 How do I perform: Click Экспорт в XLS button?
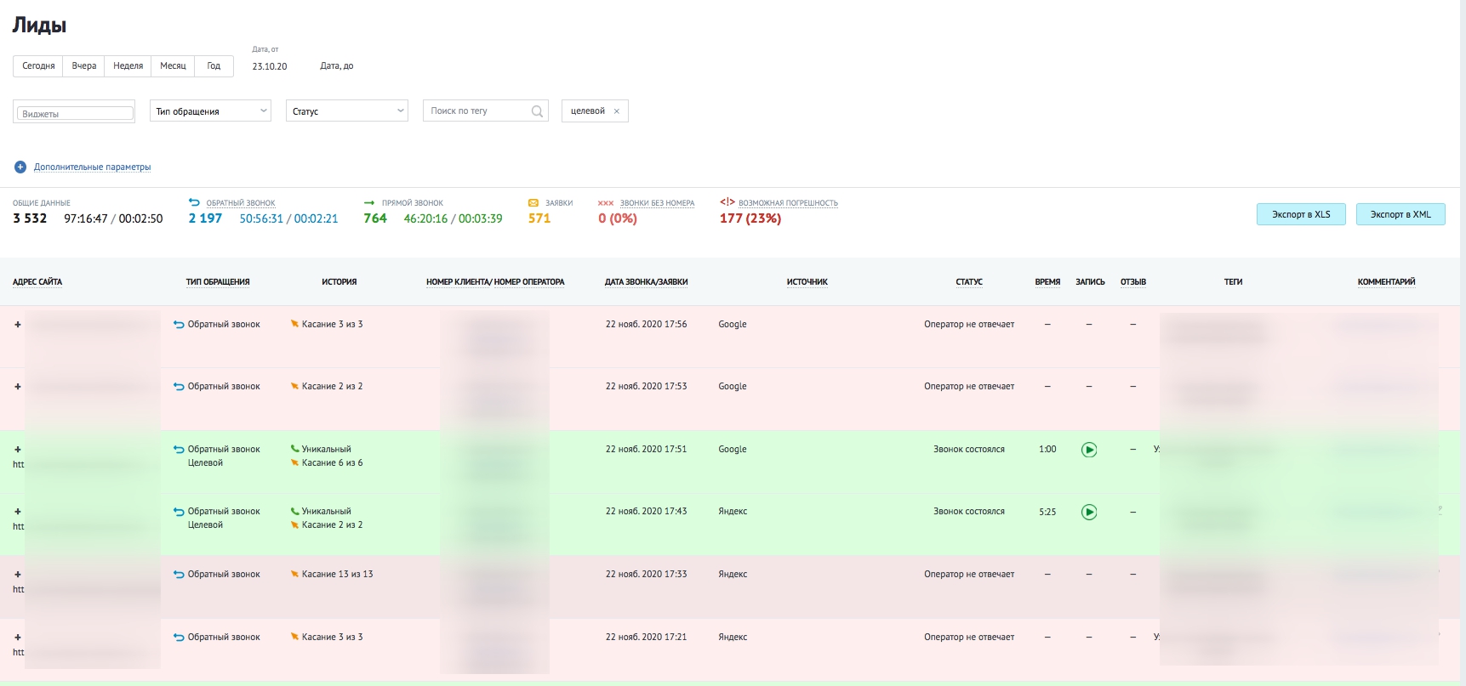coord(1301,214)
